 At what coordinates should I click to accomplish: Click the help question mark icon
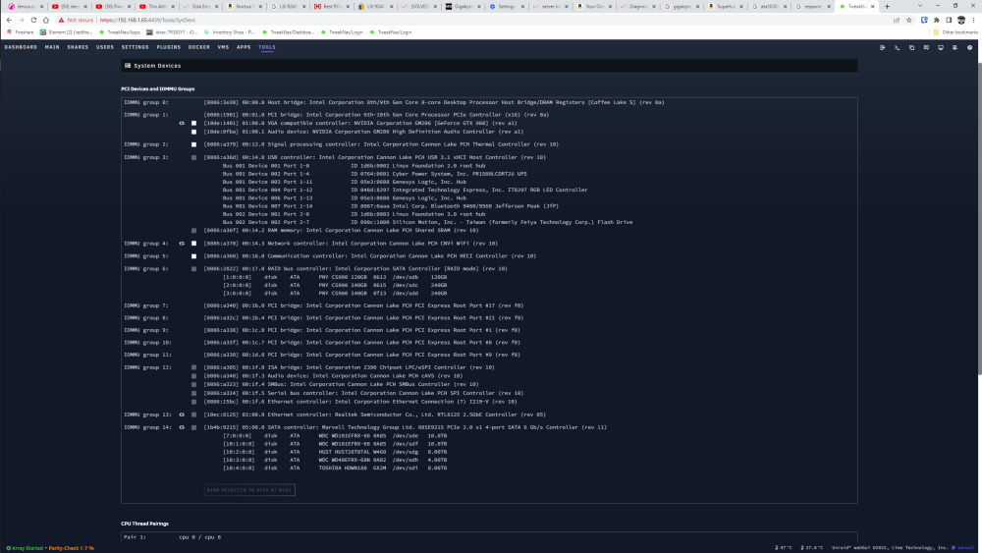click(969, 47)
